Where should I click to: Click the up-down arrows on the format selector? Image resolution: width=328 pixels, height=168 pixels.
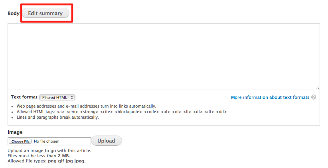72,97
